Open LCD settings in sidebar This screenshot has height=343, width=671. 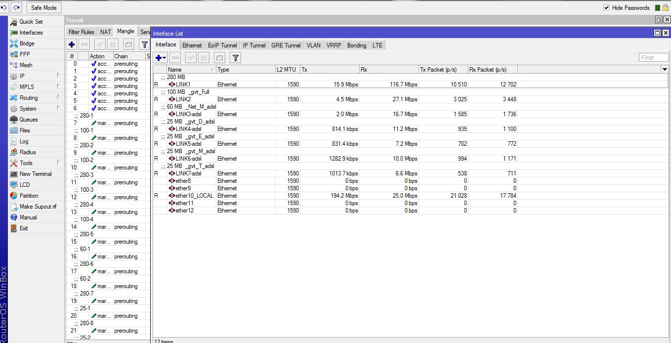[x=25, y=185]
